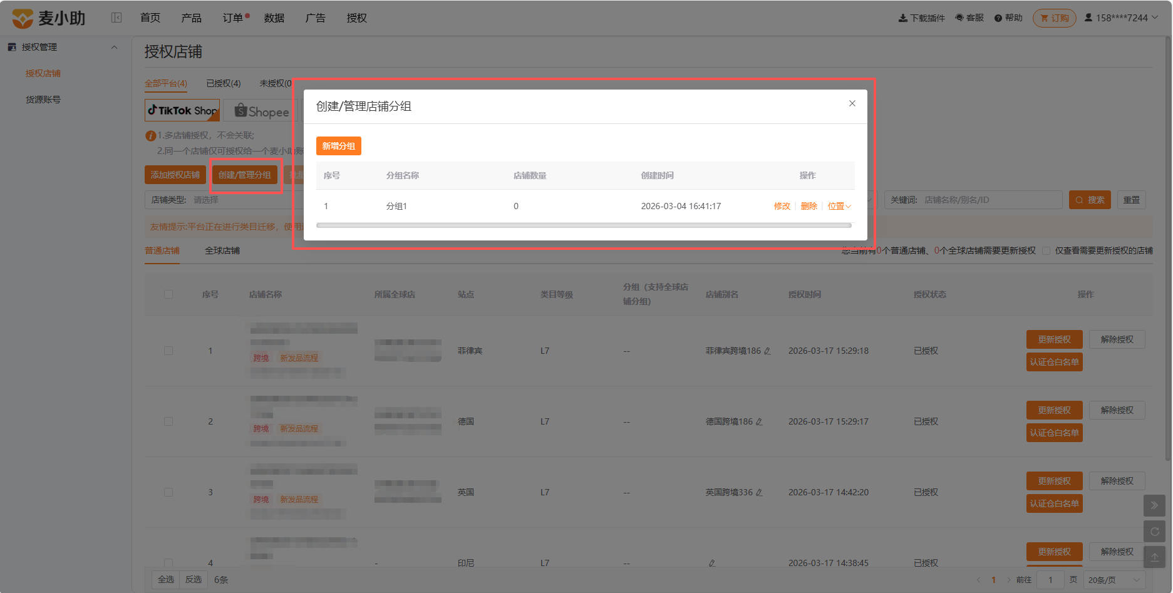Edit alias 英国跨境336 pencil icon
This screenshot has height=593, width=1173.
[760, 493]
